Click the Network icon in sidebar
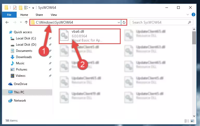 click(x=10, y=101)
